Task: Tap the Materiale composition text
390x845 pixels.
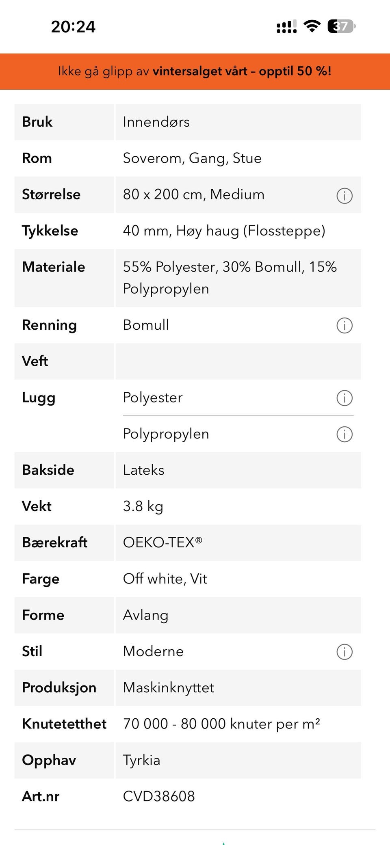Action: 230,278
